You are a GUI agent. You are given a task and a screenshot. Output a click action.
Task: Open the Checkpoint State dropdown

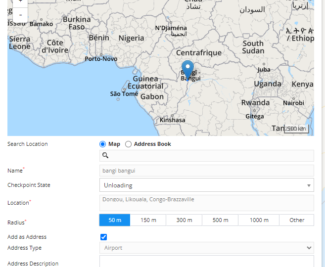(x=206, y=185)
